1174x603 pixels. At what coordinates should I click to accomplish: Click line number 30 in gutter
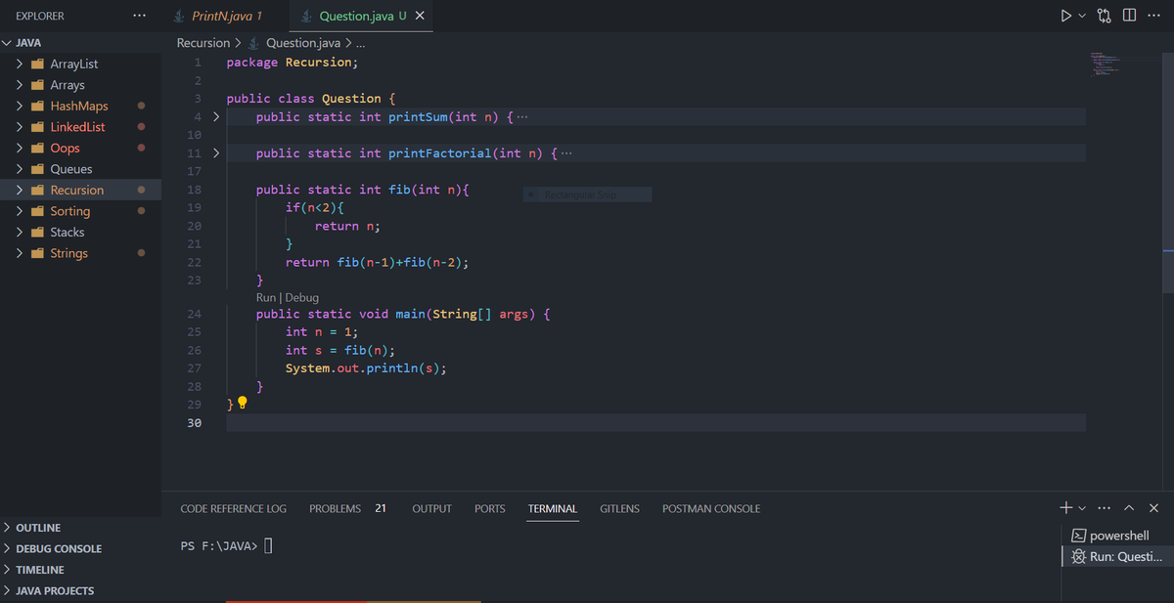(x=194, y=423)
